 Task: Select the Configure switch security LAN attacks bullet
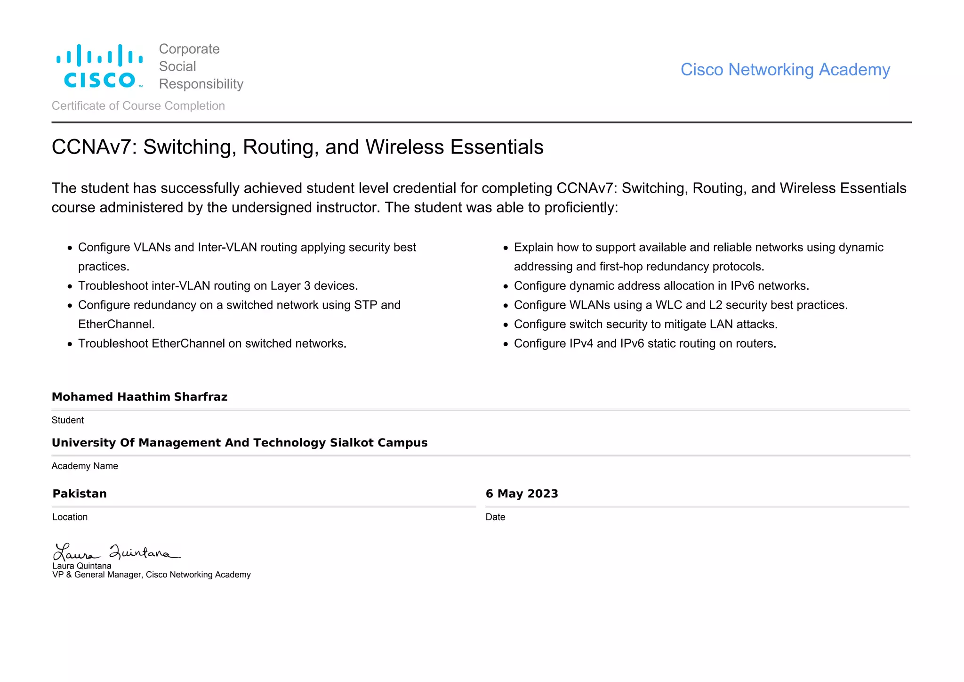pos(645,325)
